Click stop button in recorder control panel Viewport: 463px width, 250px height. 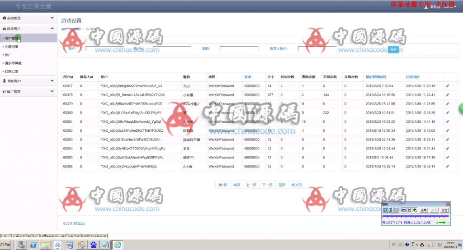coord(390,210)
